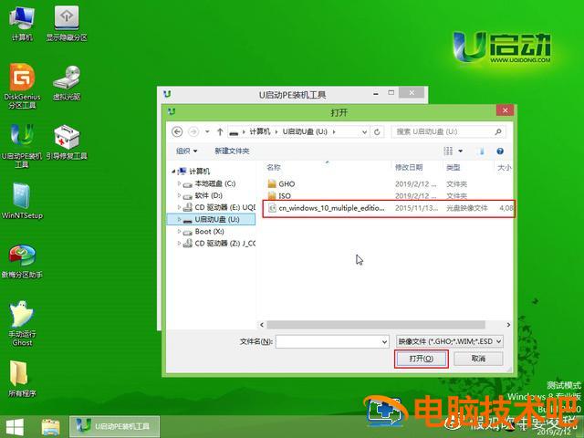Select U启动PE装机工具 taskbar button
Viewport: 584px width, 438px height.
pos(114,426)
